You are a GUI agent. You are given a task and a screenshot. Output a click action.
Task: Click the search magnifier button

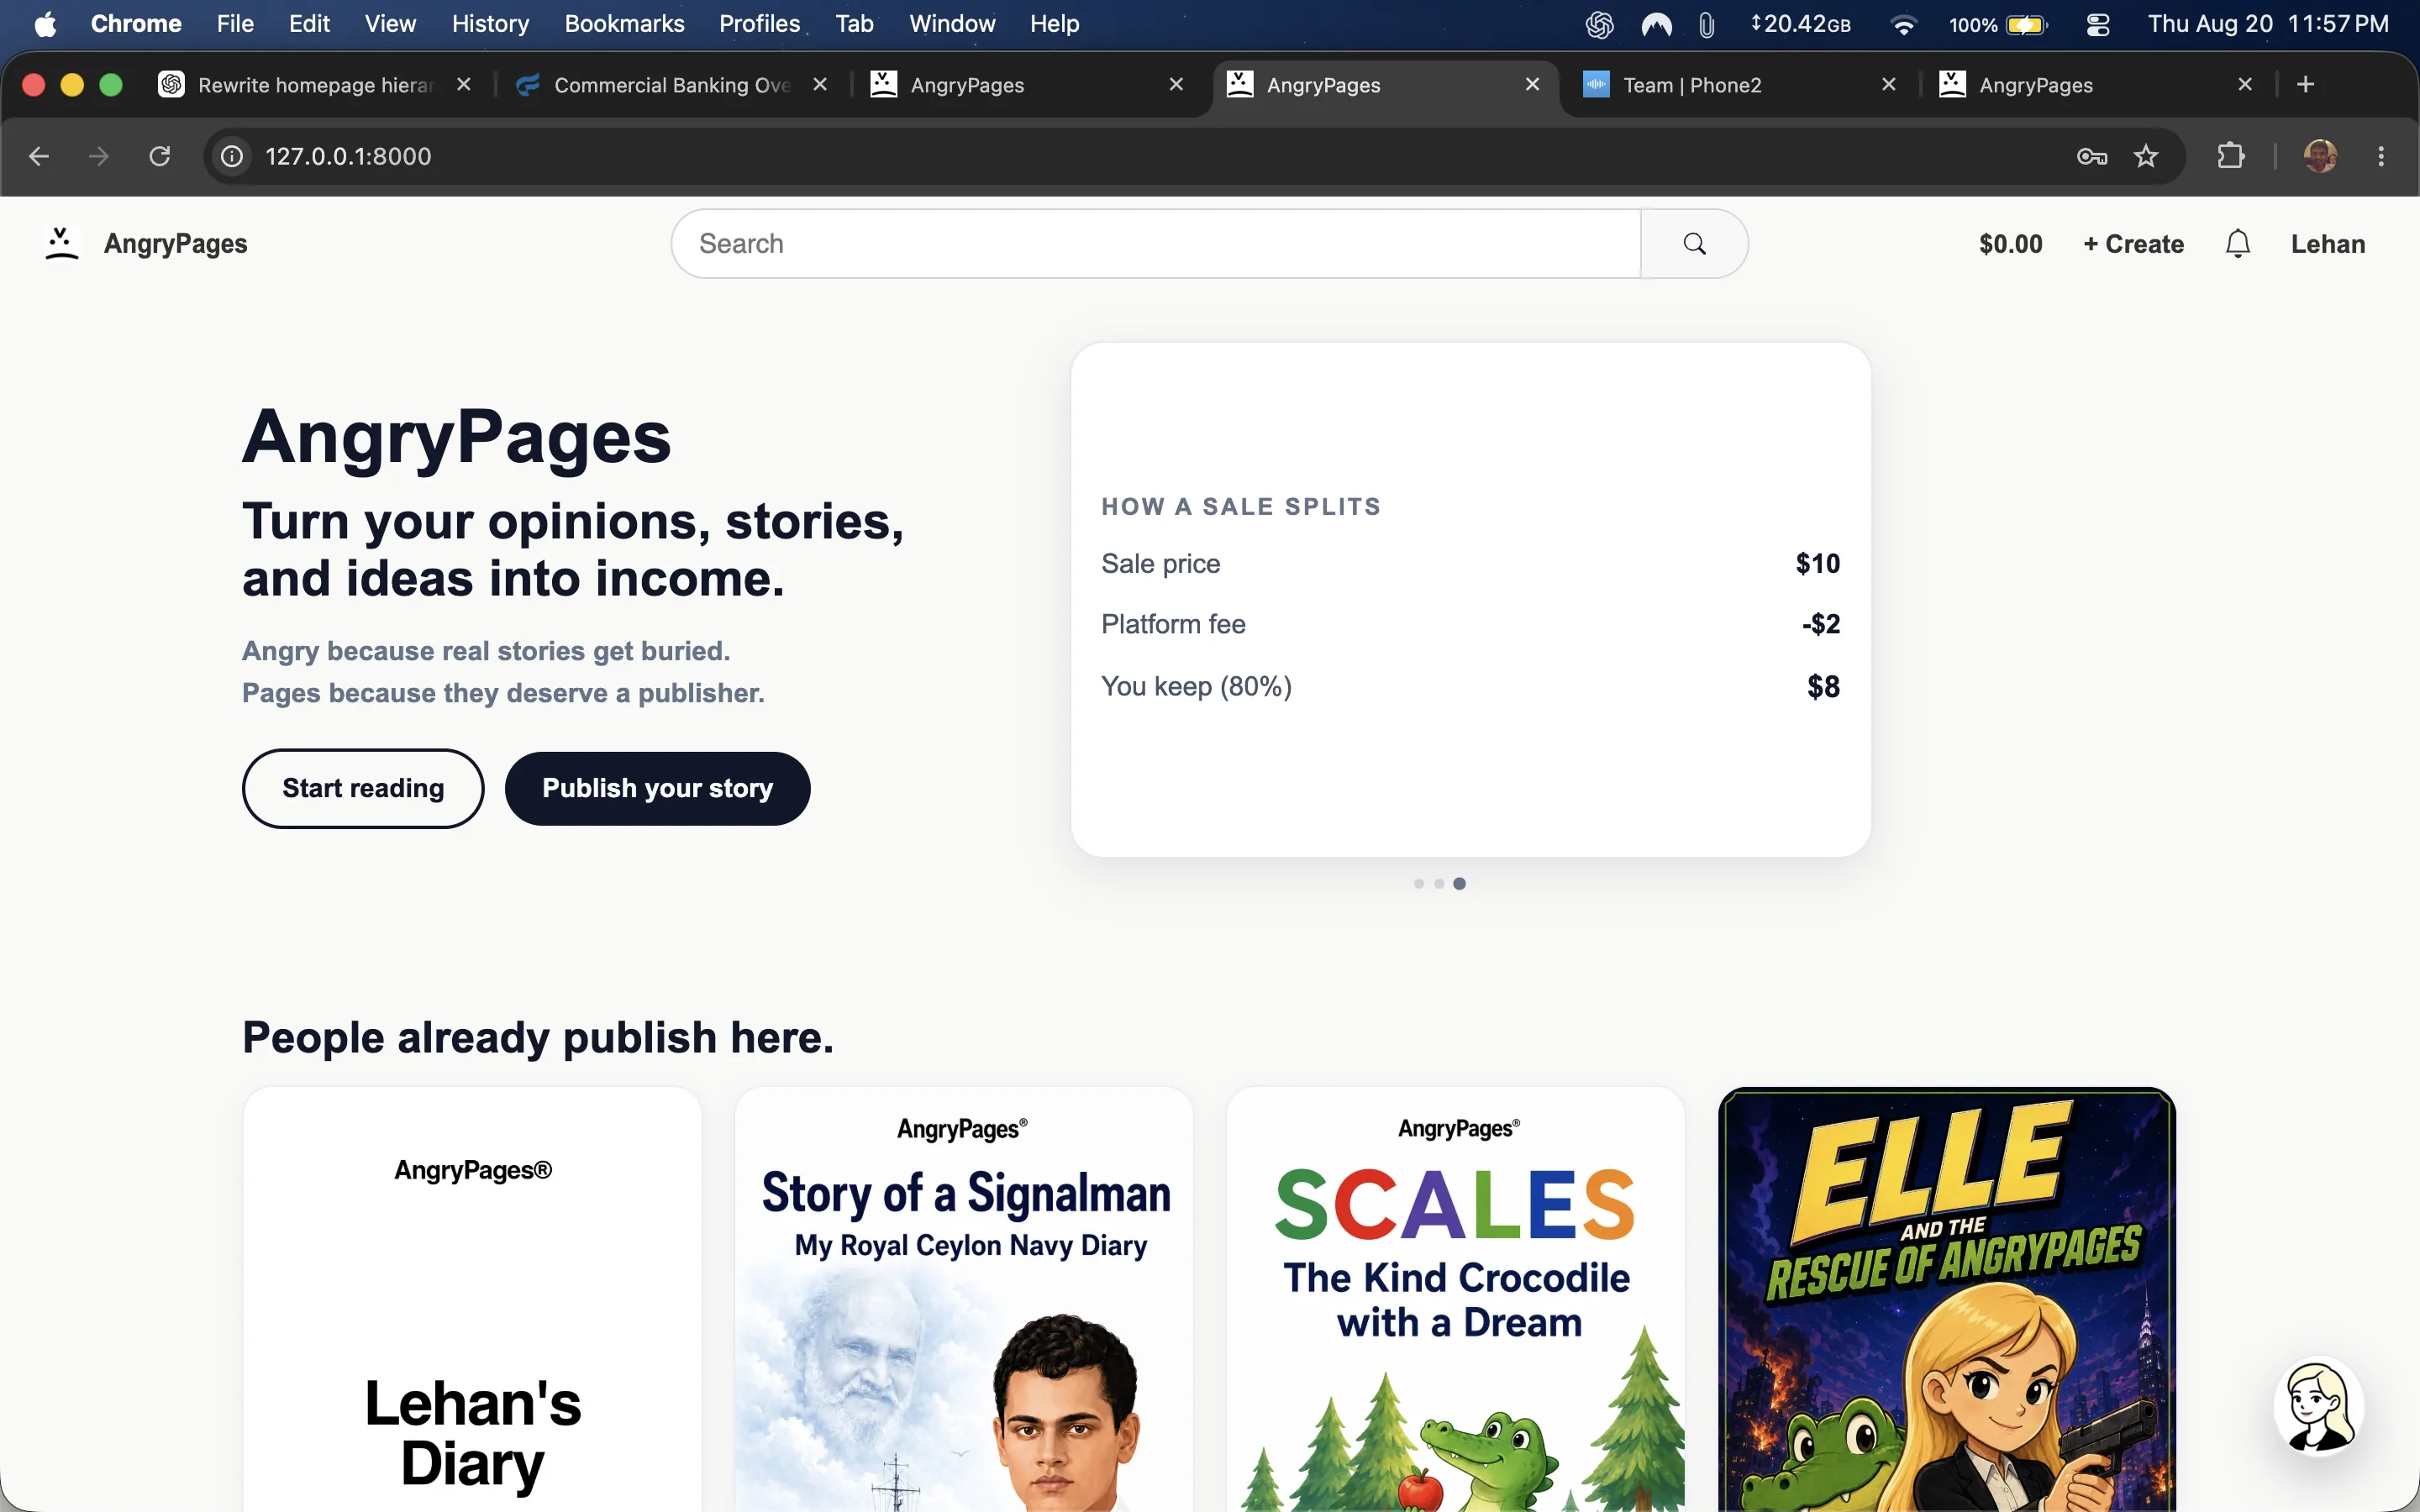[x=1694, y=243]
